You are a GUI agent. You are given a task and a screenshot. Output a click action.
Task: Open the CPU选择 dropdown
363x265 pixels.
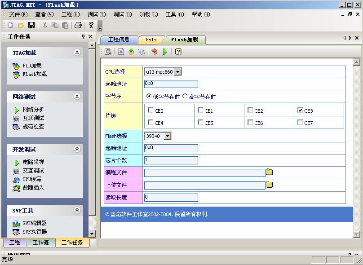coord(177,72)
